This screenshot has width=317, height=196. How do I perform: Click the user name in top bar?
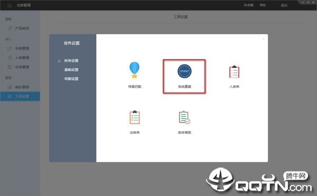[249, 5]
